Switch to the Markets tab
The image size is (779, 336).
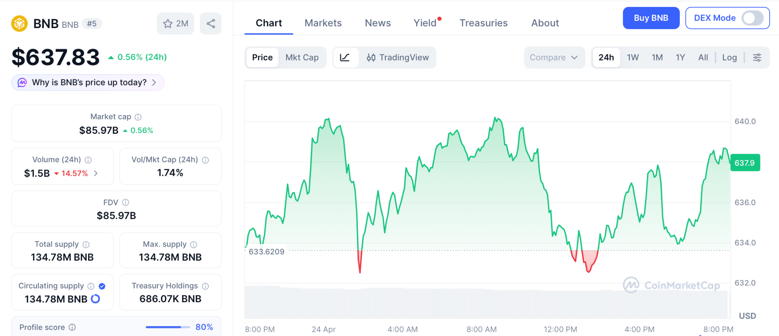[x=323, y=23]
